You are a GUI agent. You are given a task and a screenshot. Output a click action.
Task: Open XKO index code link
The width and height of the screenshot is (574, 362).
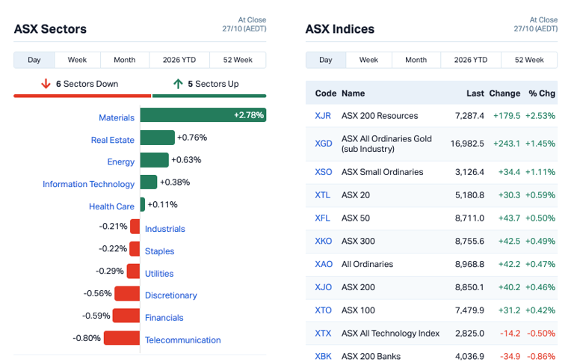click(324, 242)
